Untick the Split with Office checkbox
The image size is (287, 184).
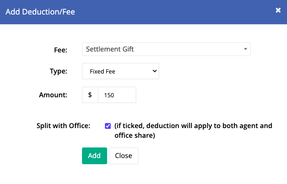click(x=108, y=126)
